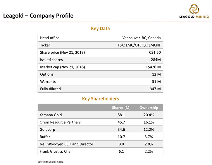Select the 'Goldcorp' shareholder name
Viewport: 212px width, 165px height.
coord(47,130)
